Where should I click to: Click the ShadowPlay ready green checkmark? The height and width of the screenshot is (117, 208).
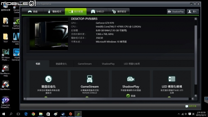click(x=128, y=96)
